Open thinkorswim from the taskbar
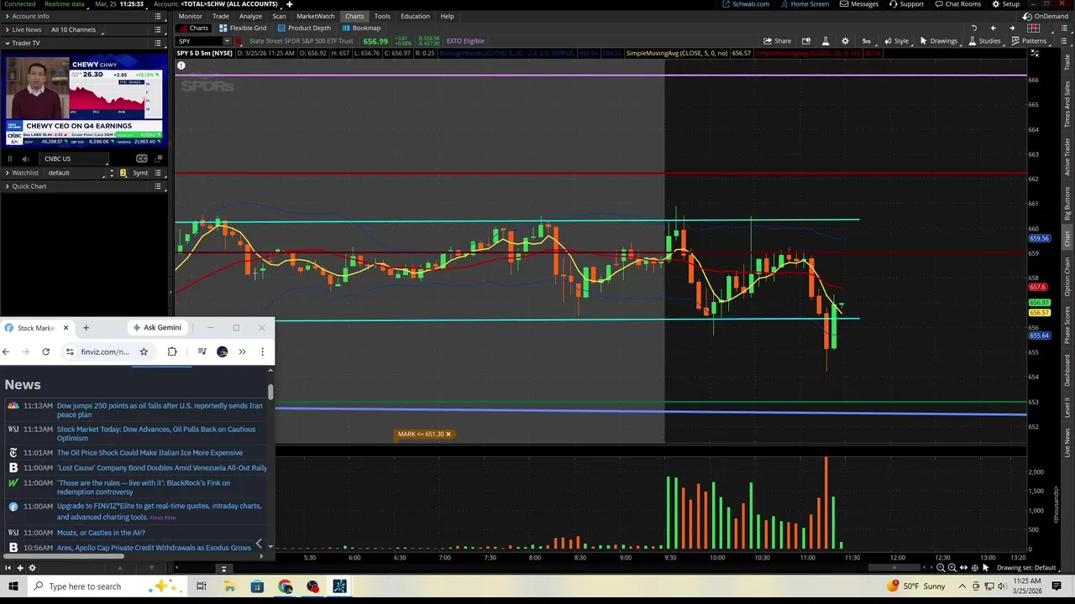1075x604 pixels. point(340,586)
